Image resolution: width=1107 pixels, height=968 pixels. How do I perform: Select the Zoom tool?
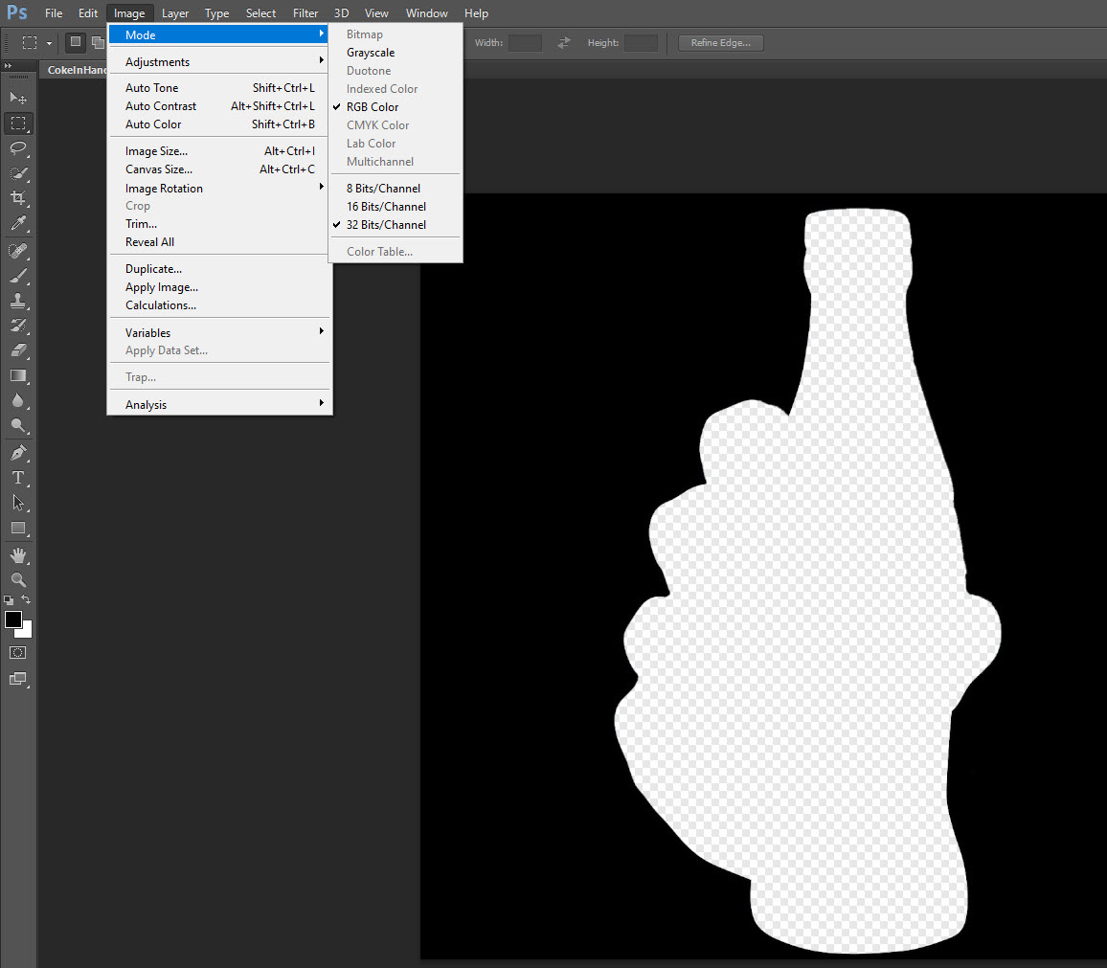17,580
